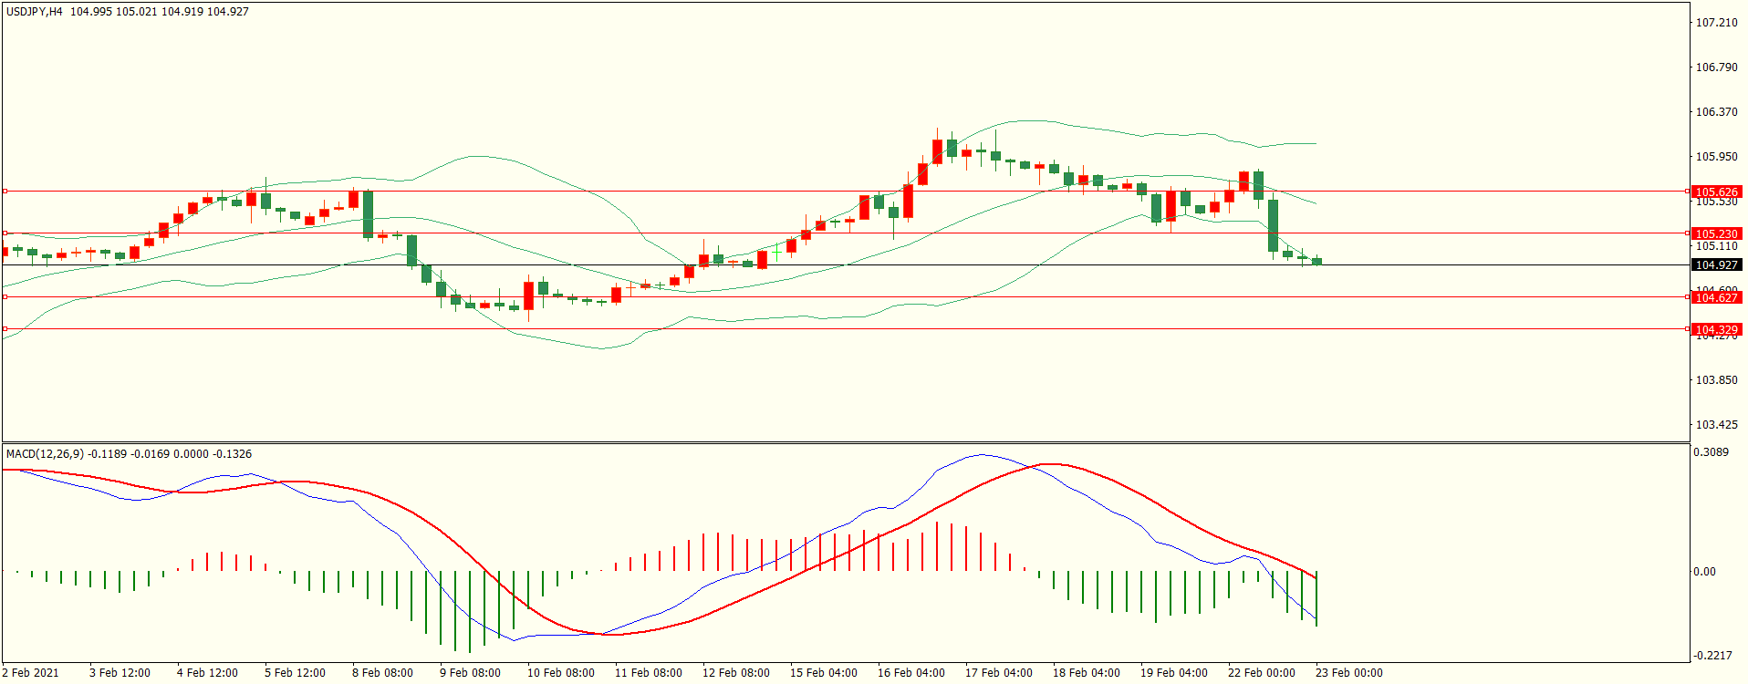The width and height of the screenshot is (1748, 684).
Task: Click the red 104.627 price label
Action: tap(1715, 298)
